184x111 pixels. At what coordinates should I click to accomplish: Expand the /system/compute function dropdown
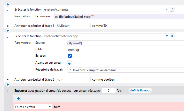(166, 10)
